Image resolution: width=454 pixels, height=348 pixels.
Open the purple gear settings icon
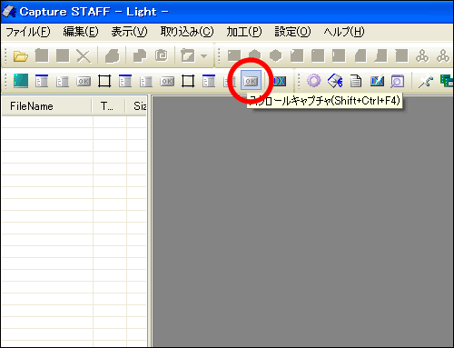point(313,81)
